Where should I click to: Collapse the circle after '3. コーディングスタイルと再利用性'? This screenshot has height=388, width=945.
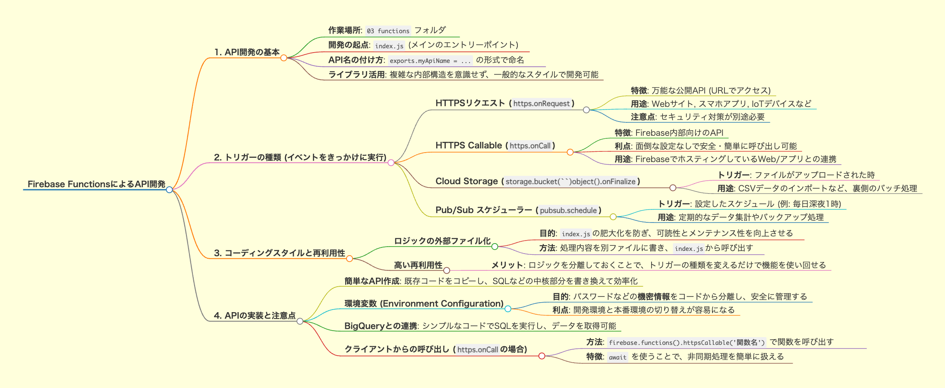click(x=350, y=259)
